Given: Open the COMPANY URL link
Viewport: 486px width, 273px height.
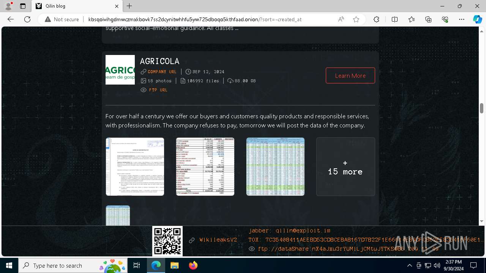Looking at the screenshot, I should pos(162,72).
